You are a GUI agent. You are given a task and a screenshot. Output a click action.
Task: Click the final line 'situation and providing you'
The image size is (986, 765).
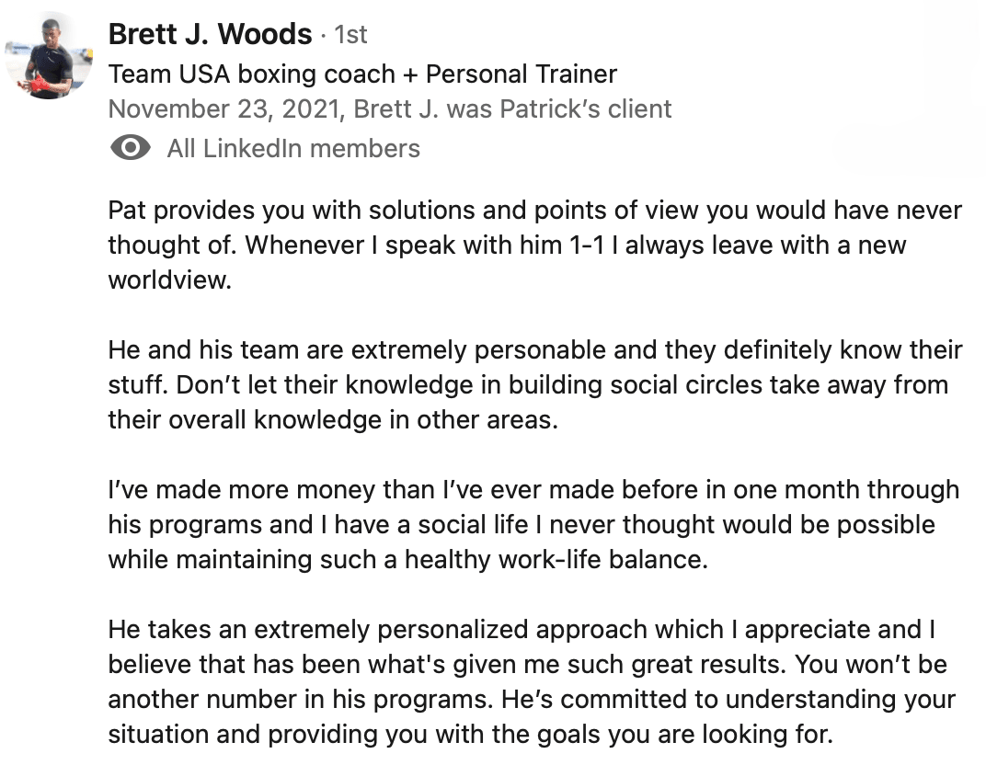[470, 735]
